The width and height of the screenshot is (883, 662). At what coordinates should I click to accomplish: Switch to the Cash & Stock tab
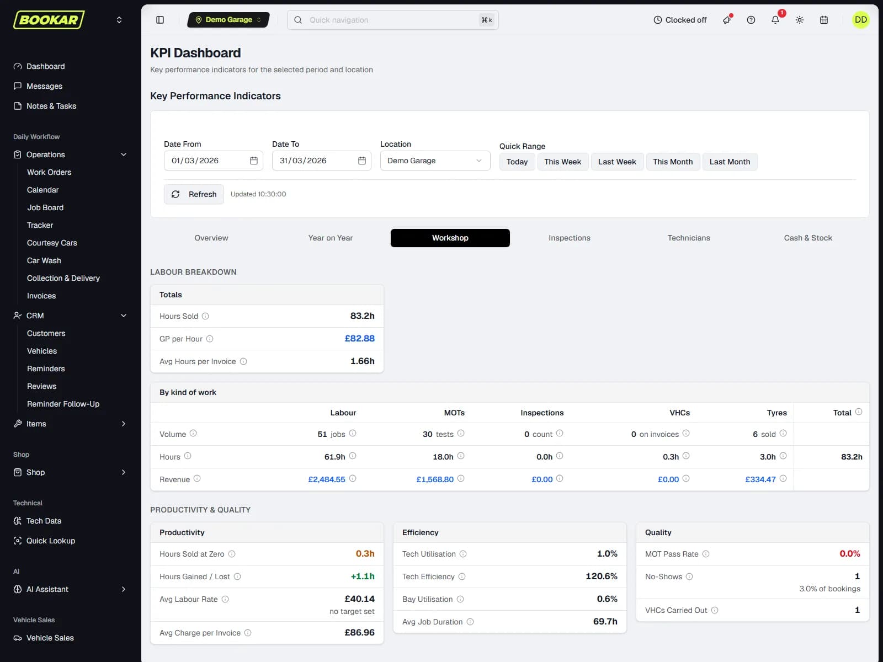point(808,238)
